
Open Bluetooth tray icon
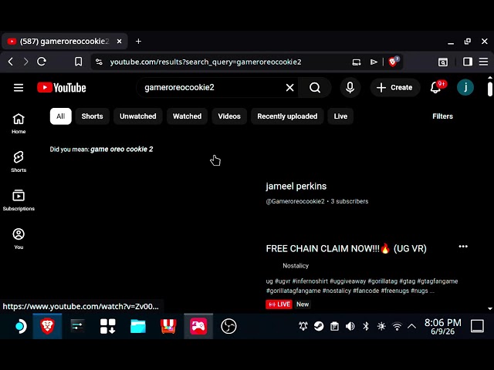pos(366,326)
